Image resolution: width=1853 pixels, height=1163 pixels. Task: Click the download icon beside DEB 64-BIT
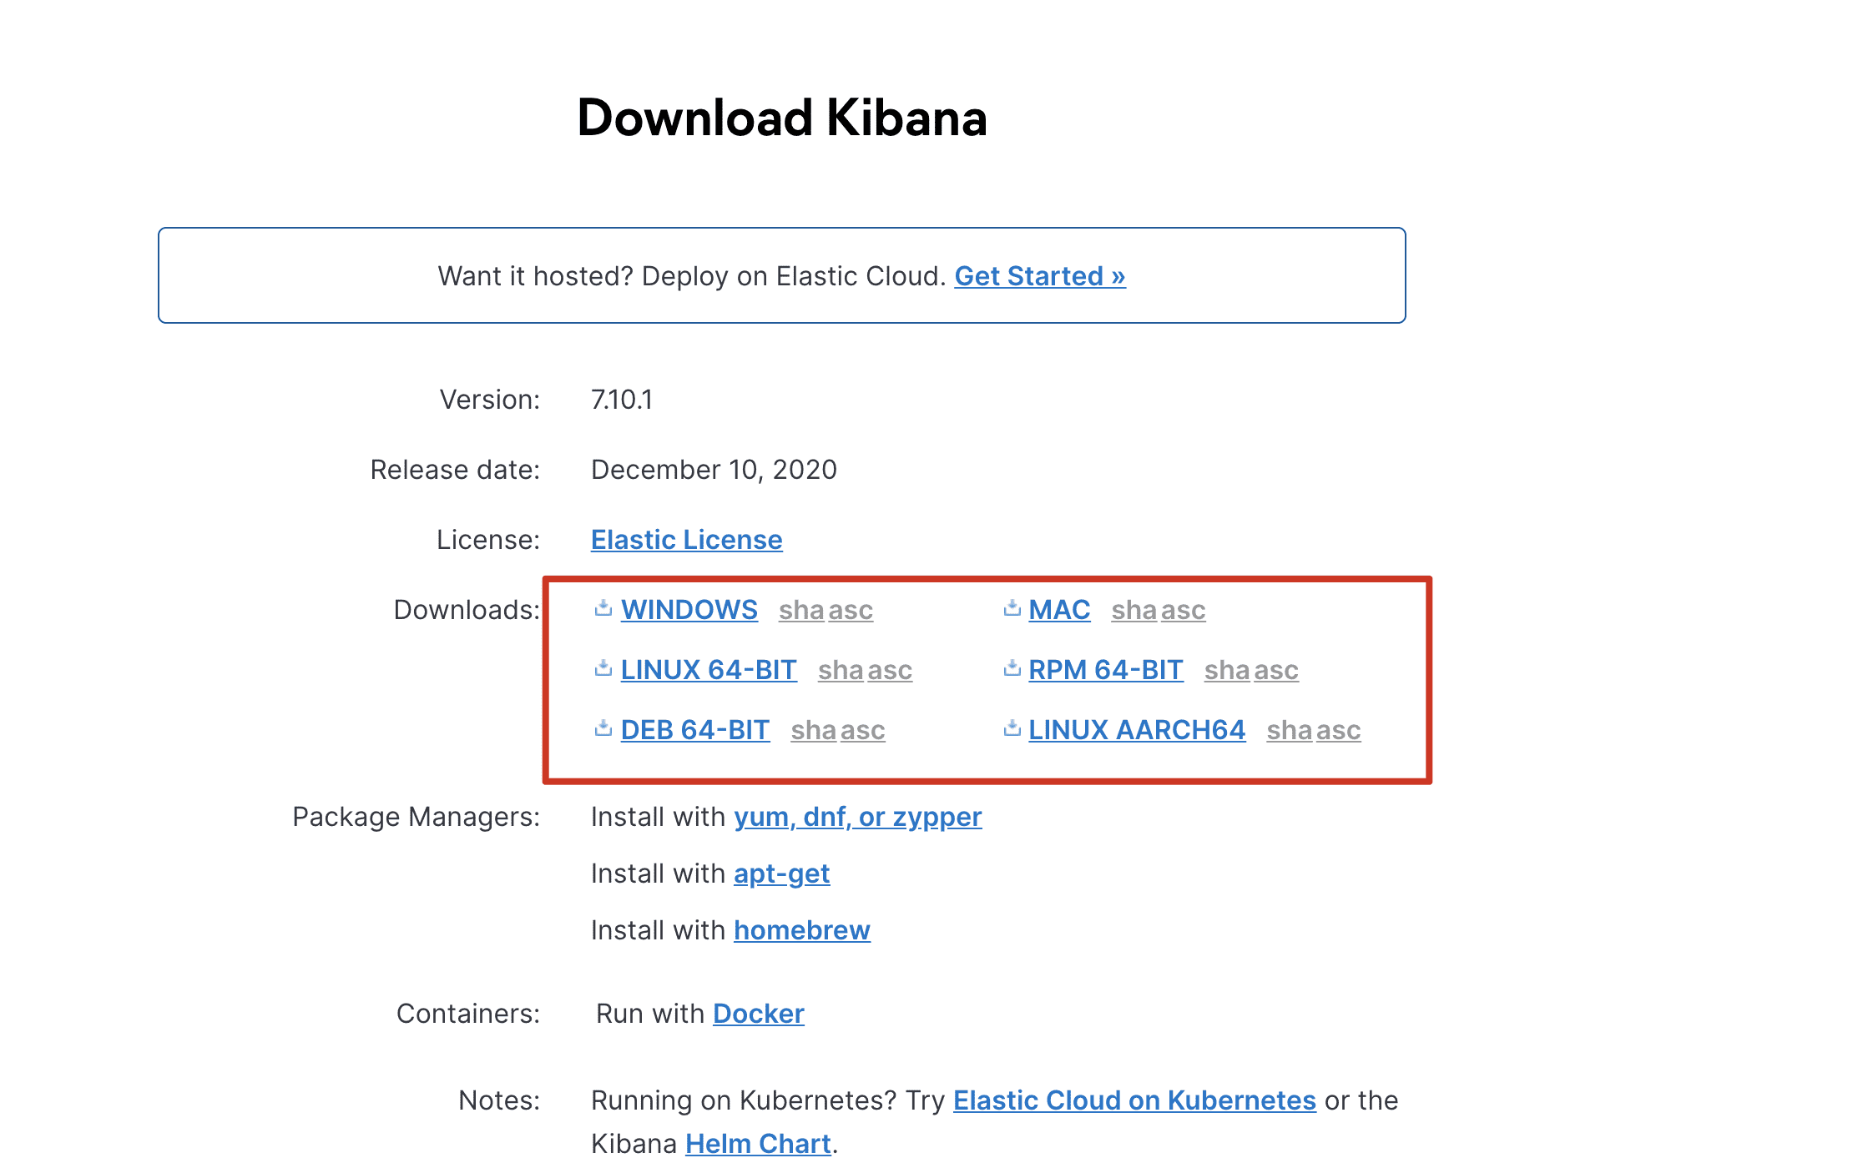(x=603, y=729)
